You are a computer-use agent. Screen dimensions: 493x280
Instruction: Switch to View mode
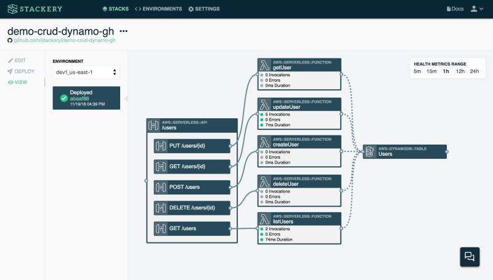[x=18, y=82]
